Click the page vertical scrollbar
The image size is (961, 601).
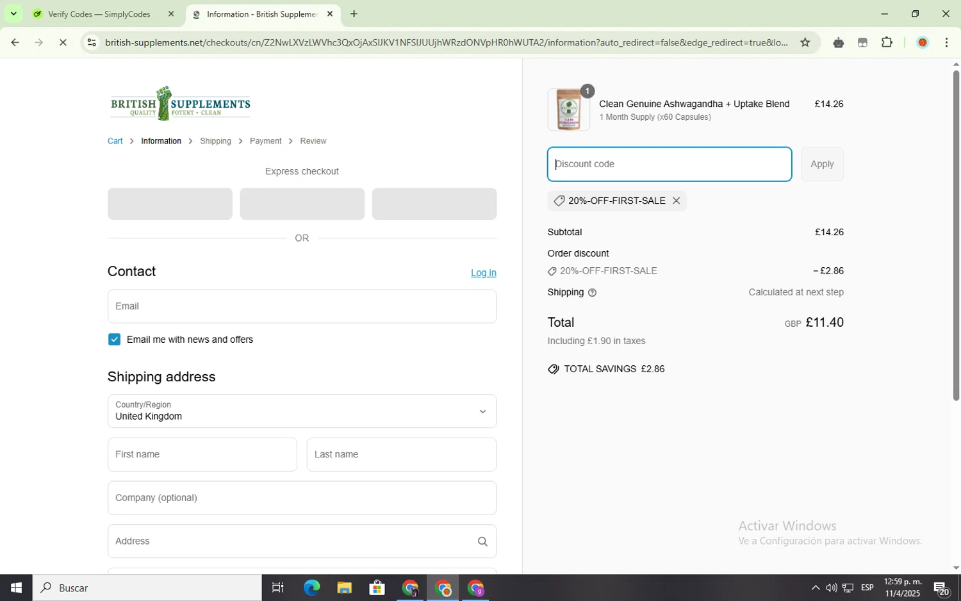[956, 235]
